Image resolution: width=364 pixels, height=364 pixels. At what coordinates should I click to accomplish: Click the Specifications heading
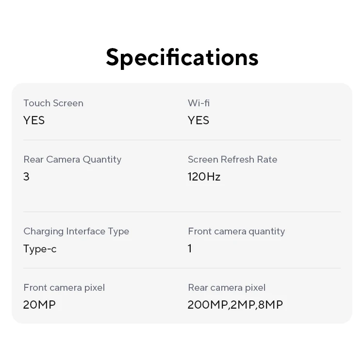point(182,57)
